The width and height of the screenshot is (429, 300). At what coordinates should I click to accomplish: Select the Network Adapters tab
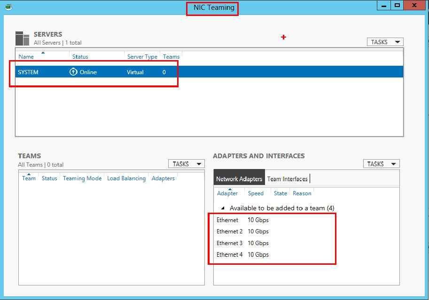tap(239, 179)
